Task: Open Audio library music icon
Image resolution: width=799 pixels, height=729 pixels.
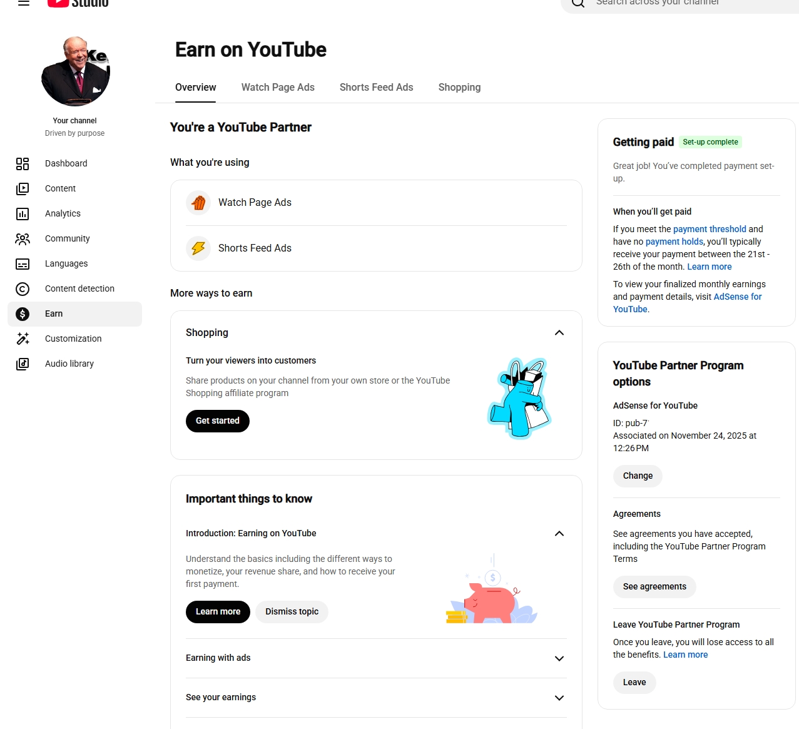Action: tap(23, 364)
